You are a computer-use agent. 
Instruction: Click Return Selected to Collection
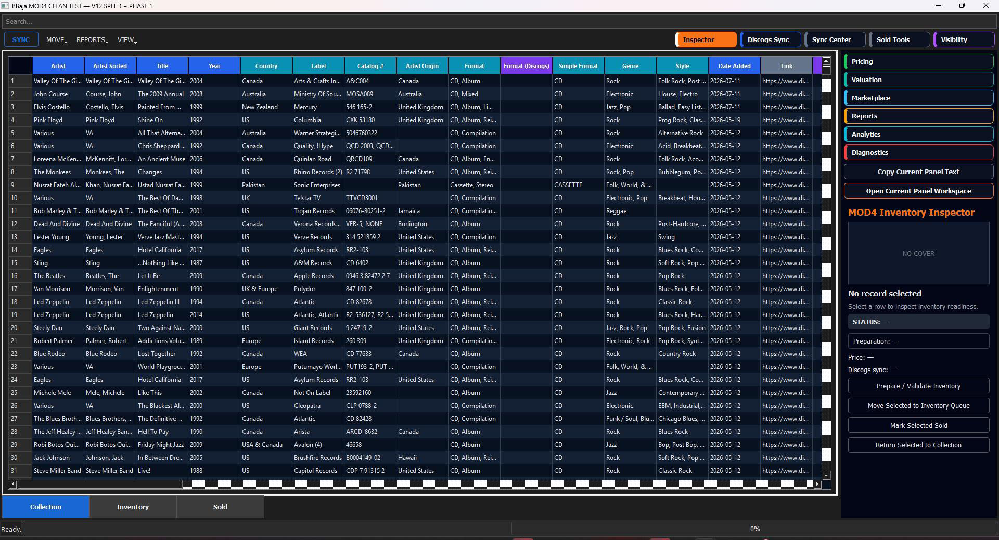pyautogui.click(x=918, y=445)
